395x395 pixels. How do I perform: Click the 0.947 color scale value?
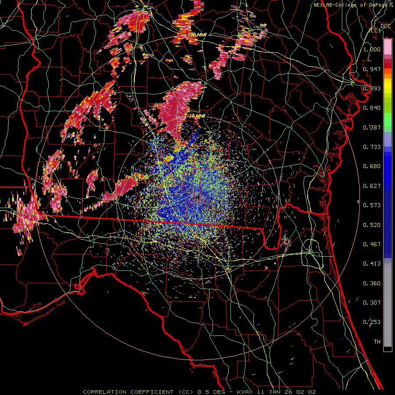tap(372, 69)
